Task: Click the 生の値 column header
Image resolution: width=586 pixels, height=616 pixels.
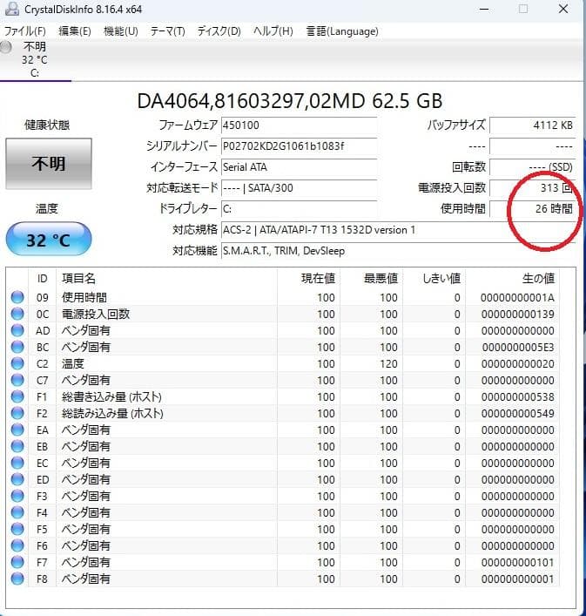Action: 513,279
